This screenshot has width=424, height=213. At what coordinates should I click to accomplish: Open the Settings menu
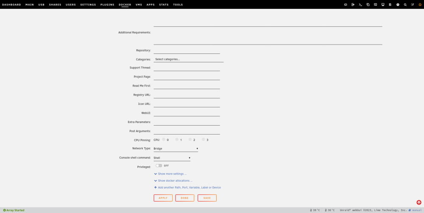pyautogui.click(x=88, y=5)
